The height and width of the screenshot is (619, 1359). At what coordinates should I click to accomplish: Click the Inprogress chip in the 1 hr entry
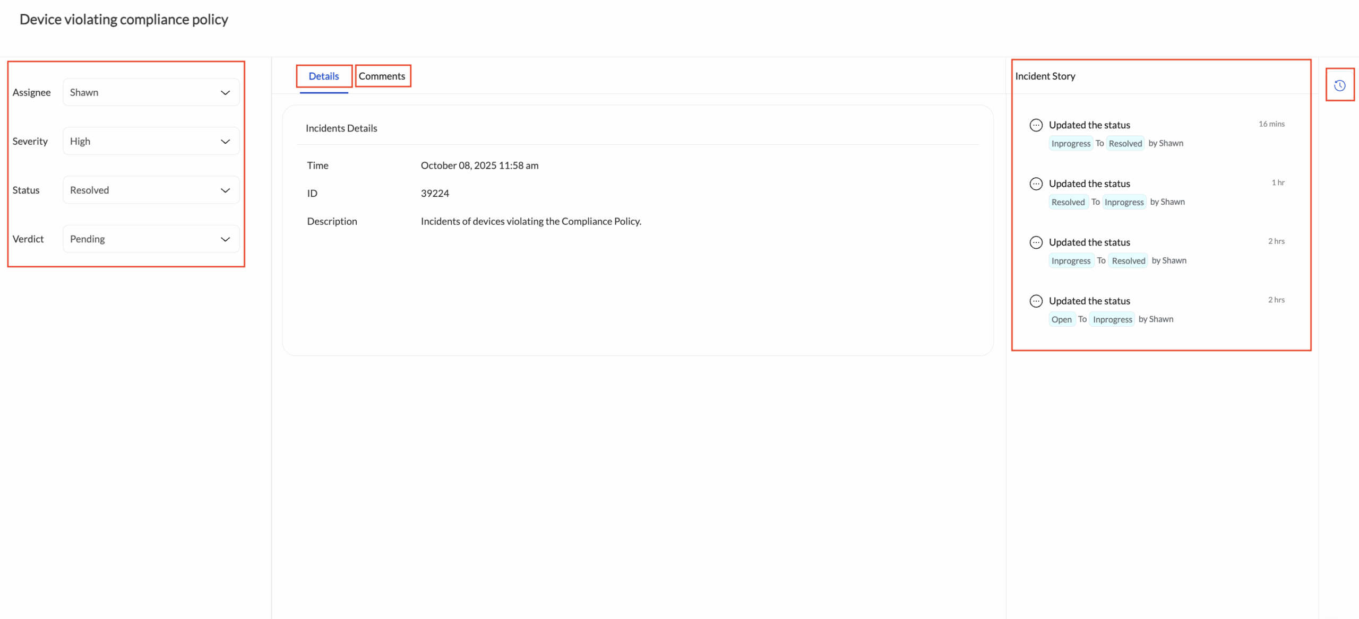point(1124,202)
